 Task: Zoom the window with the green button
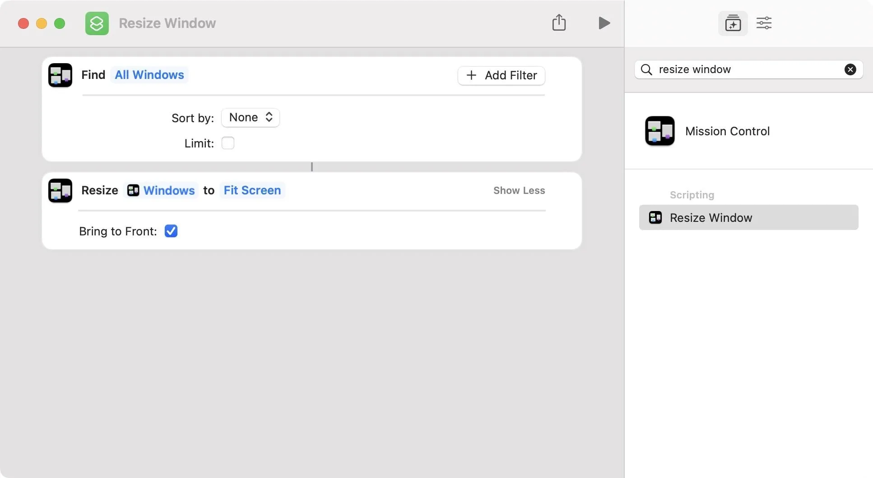coord(60,23)
